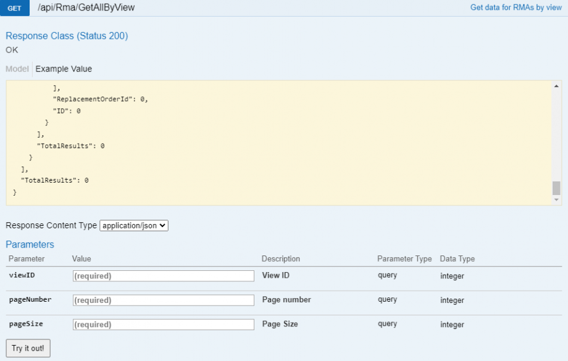Focus the pageNumber value input field
The image size is (568, 361).
pos(164,300)
